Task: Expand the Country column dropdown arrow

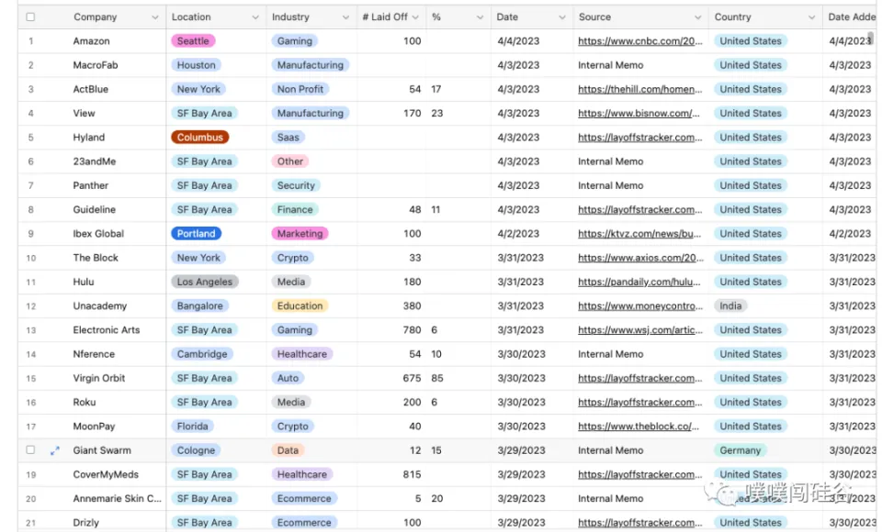Action: (x=811, y=17)
